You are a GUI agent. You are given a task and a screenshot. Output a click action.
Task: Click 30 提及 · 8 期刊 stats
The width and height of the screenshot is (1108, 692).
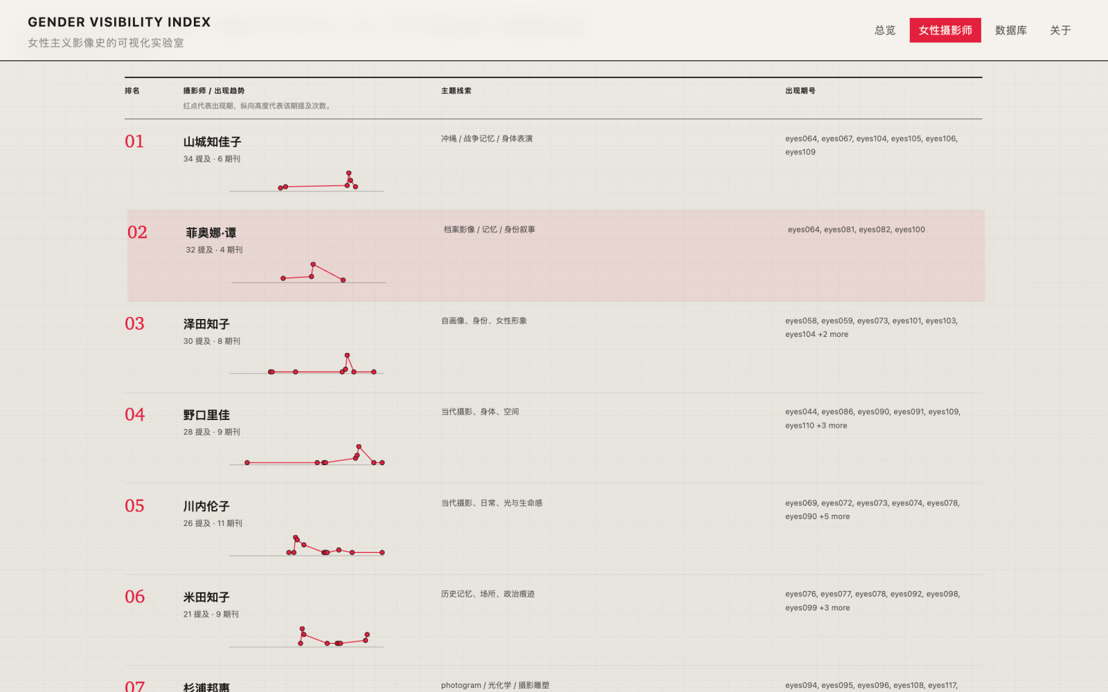pos(212,341)
